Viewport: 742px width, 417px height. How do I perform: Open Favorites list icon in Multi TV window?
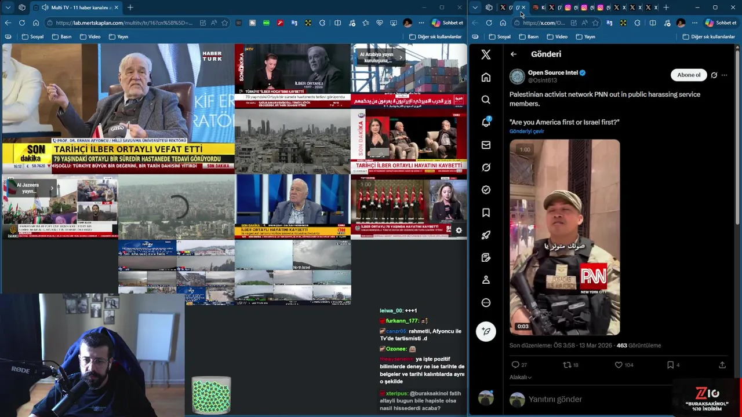tap(365, 23)
